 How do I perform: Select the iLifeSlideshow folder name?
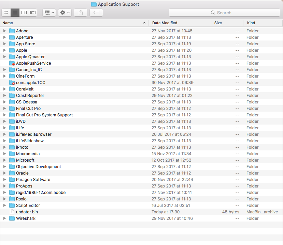(x=30, y=141)
